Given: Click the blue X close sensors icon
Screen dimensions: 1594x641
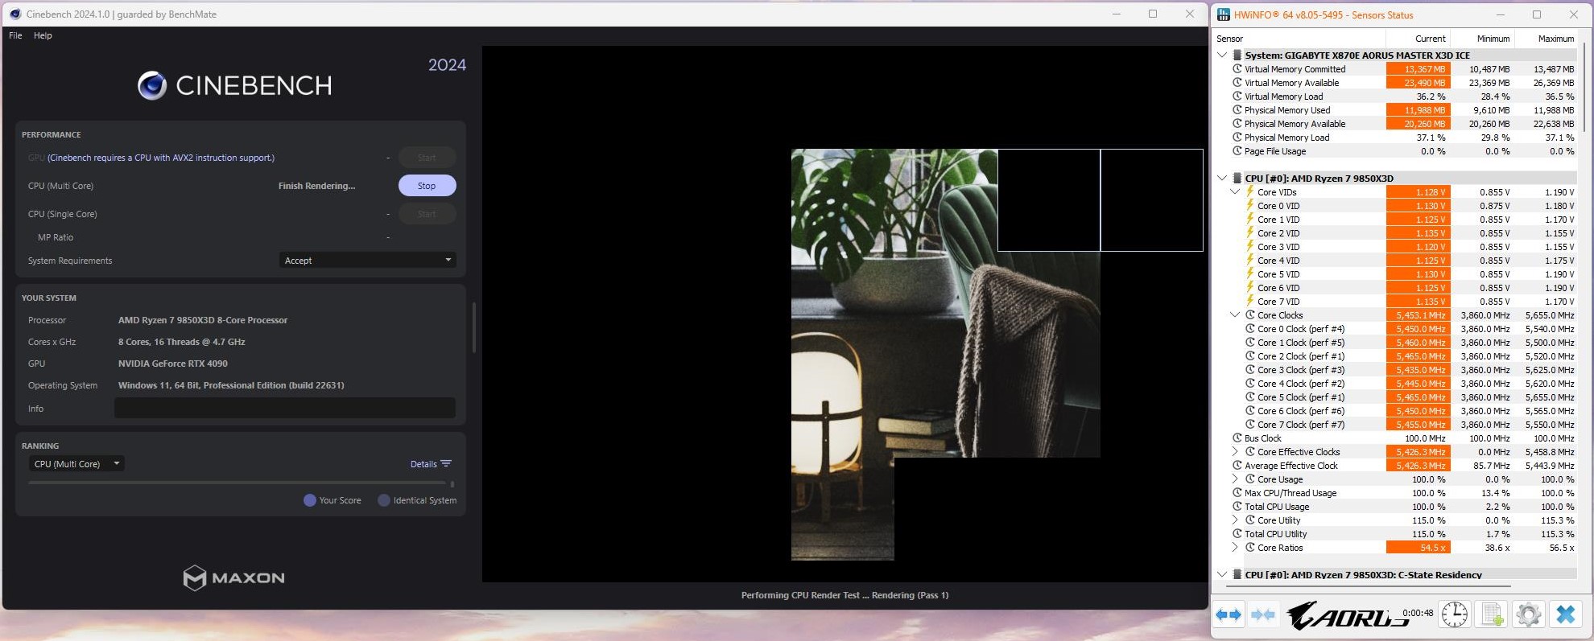Looking at the screenshot, I should click(x=1565, y=615).
